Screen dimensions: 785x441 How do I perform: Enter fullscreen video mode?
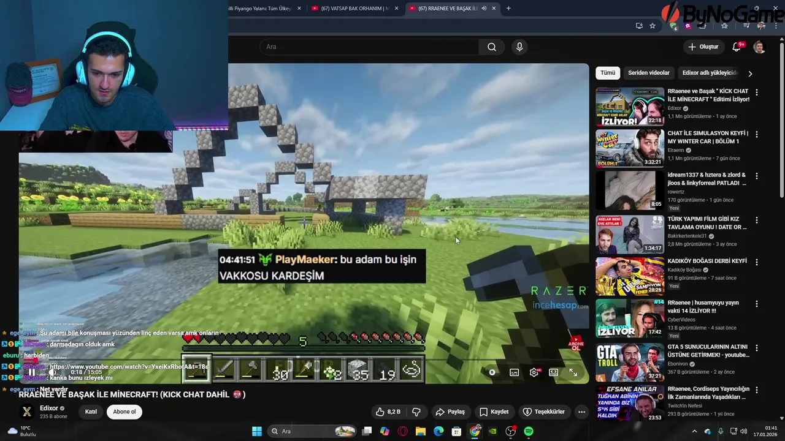click(573, 372)
